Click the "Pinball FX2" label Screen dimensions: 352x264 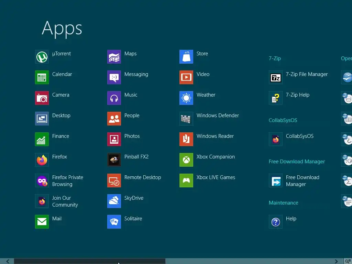click(136, 157)
